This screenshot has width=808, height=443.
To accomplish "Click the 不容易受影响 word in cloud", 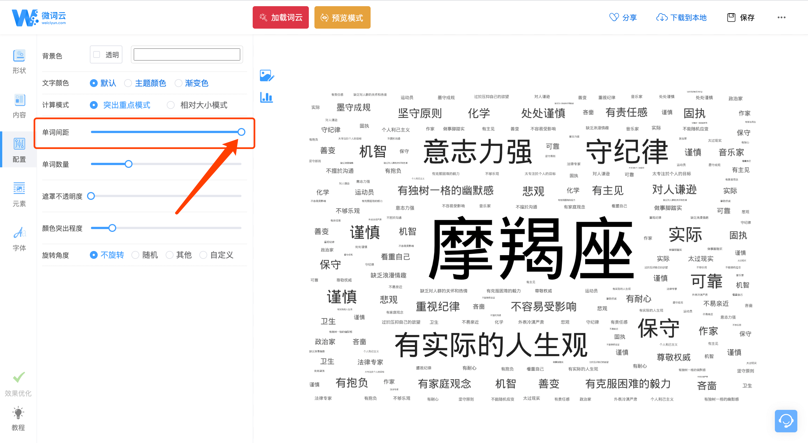I will 543,306.
